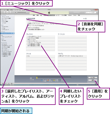Check 最近再生した項目 in the playlist list
The width and height of the screenshot is (110, 114).
[x=28, y=44]
